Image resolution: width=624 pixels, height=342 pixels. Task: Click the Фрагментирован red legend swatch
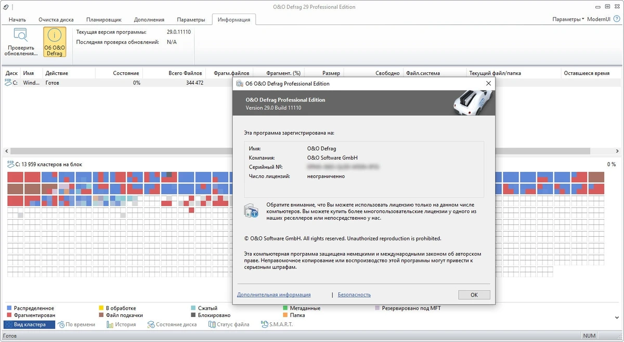[x=9, y=315]
